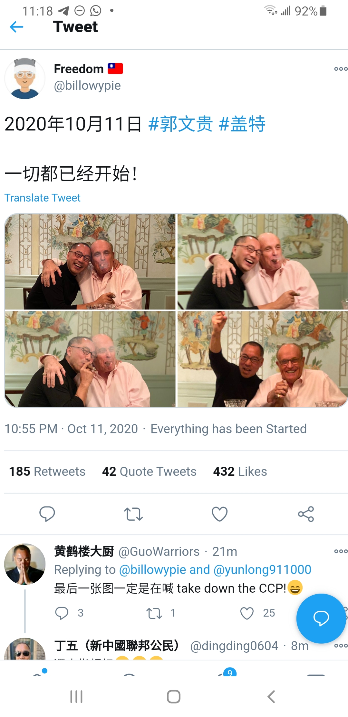Viewport: 348px width, 717px height.
Task: Click Translate Tweet link
Action: coord(42,198)
